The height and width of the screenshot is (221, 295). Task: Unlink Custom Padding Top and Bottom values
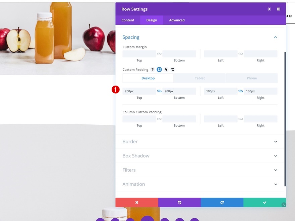click(x=159, y=91)
